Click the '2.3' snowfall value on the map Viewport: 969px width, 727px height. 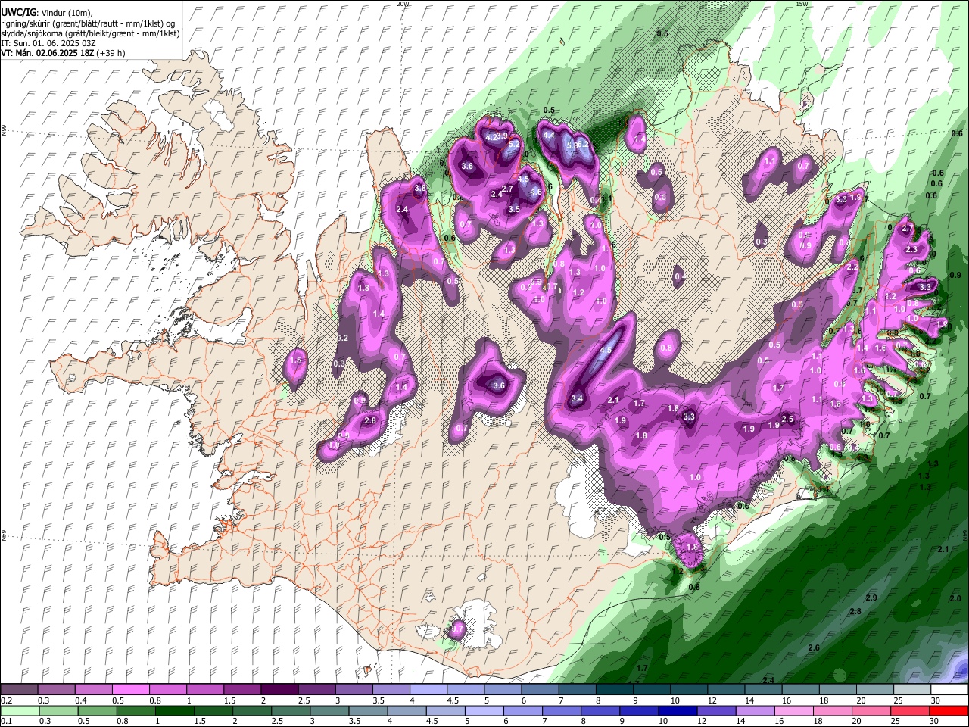pos(911,249)
